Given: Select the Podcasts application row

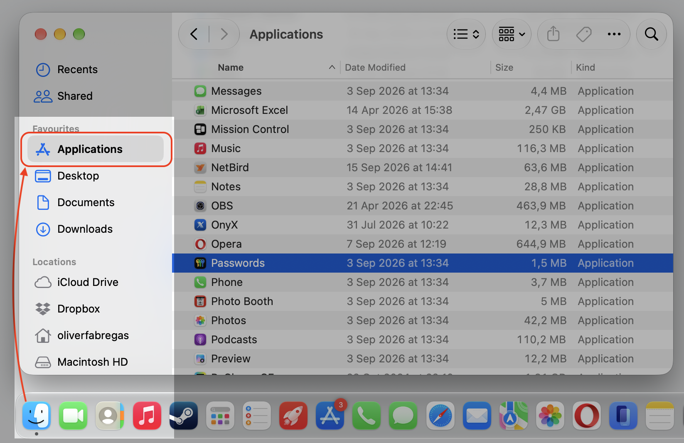Looking at the screenshot, I should [423, 340].
